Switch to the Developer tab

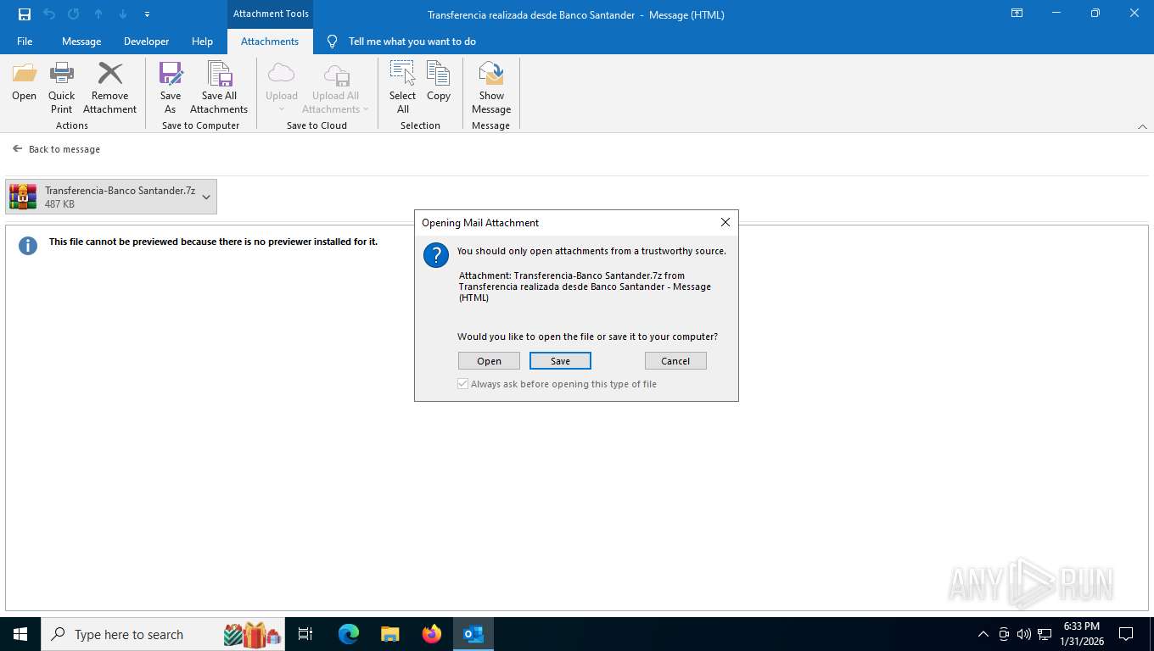click(x=146, y=42)
